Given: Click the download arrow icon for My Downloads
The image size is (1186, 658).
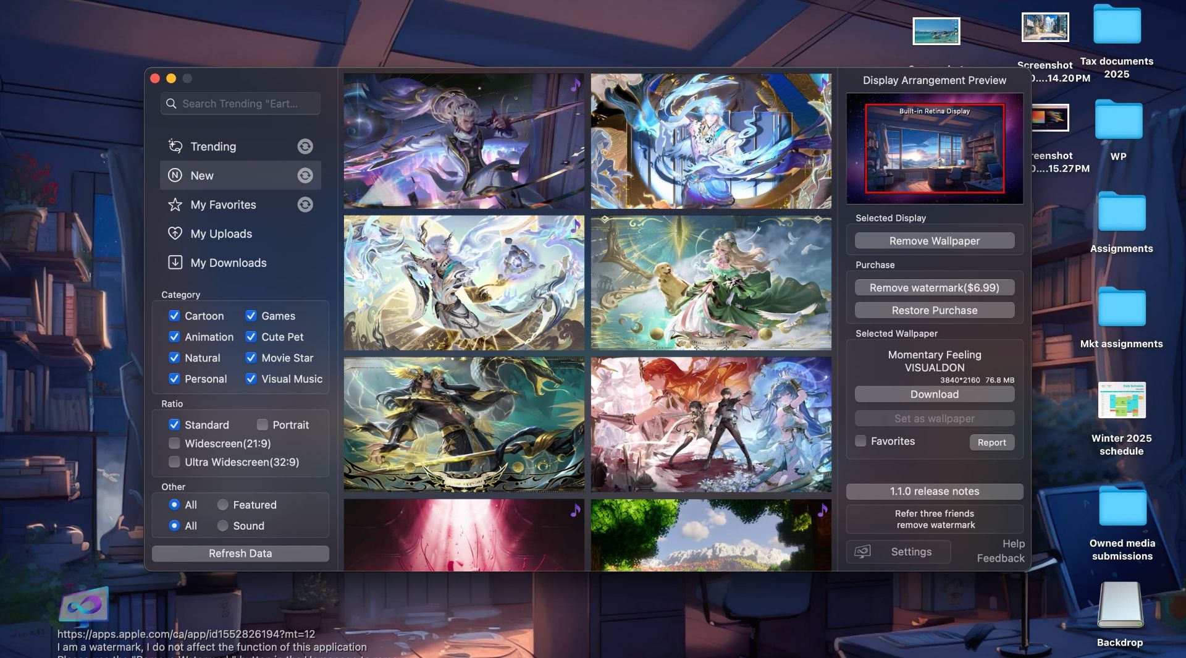Looking at the screenshot, I should [175, 263].
